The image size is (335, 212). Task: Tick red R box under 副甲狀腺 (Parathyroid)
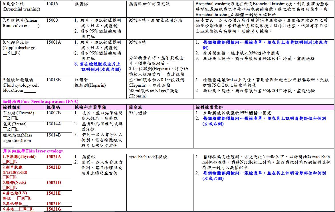tap(5, 177)
